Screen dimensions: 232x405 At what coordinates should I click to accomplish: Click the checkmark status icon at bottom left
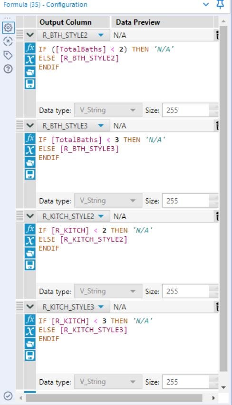click(8, 395)
